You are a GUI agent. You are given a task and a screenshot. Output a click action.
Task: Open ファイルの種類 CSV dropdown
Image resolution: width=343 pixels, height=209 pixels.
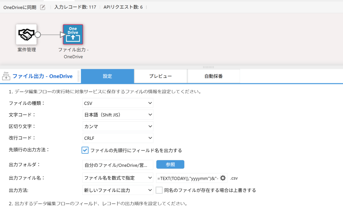click(118, 103)
